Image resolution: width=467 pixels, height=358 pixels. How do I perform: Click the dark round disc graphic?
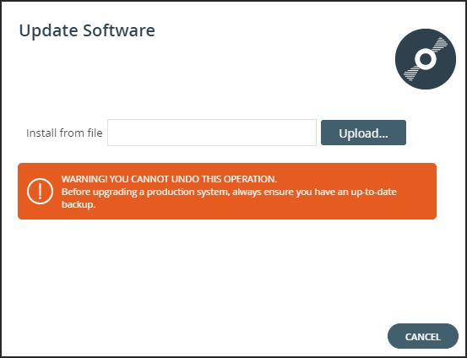pos(426,59)
